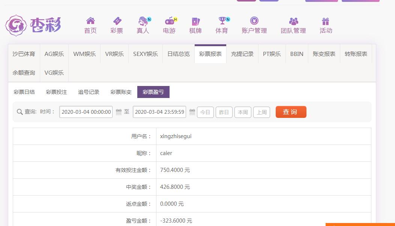Viewport: 395px width, 226px height.
Task: Open the 彩票投注 sub-tab
Action: (x=56, y=92)
